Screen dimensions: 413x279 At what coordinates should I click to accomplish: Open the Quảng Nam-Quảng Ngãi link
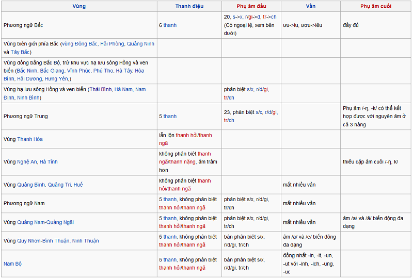click(45, 222)
